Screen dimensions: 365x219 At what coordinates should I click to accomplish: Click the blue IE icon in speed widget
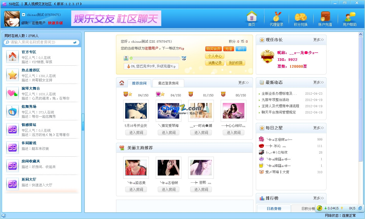(x=360, y=208)
